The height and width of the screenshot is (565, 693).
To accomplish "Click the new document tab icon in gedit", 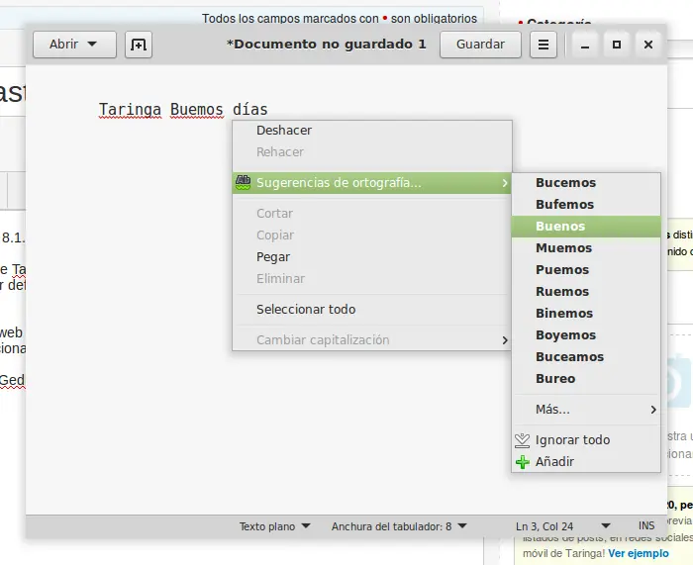I will point(139,45).
